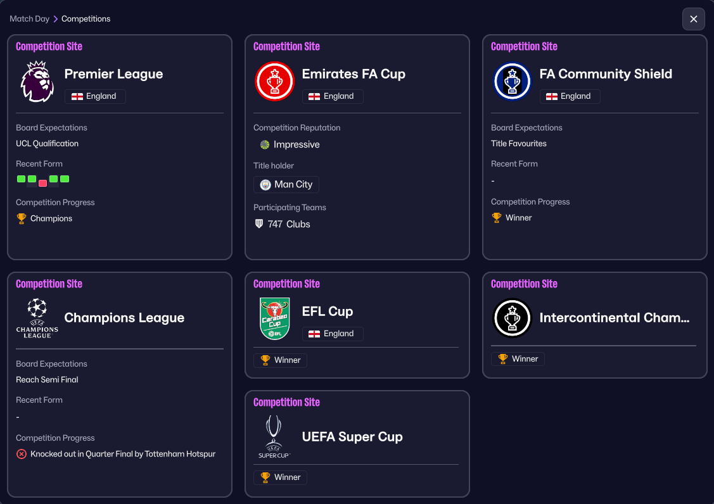Image resolution: width=714 pixels, height=504 pixels.
Task: Go back to Match Day breadcrumb
Action: coord(29,19)
